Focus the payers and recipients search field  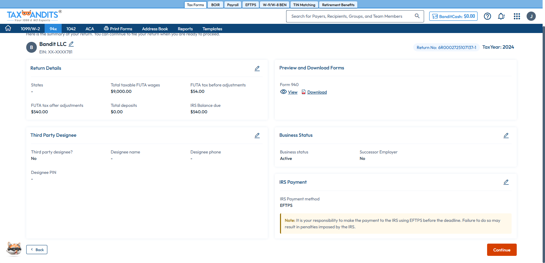coord(351,16)
